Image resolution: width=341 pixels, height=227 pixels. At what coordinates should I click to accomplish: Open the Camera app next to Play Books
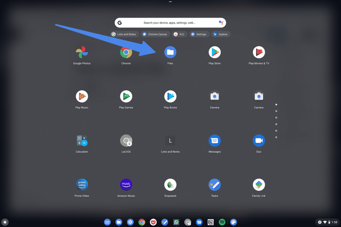[215, 96]
